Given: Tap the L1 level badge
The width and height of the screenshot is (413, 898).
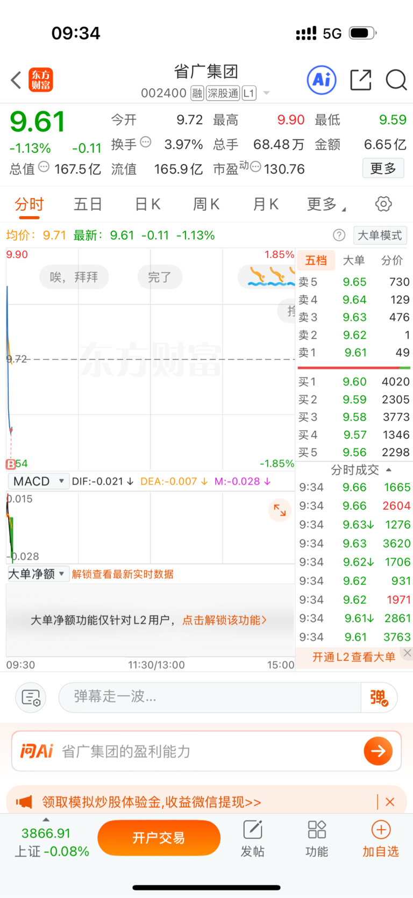Looking at the screenshot, I should pyautogui.click(x=248, y=94).
